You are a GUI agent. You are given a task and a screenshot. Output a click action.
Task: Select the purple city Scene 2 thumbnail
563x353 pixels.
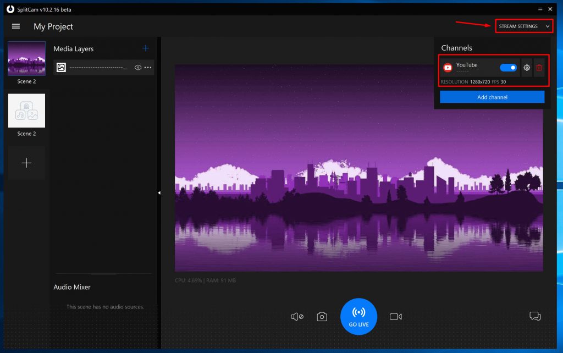pos(26,58)
